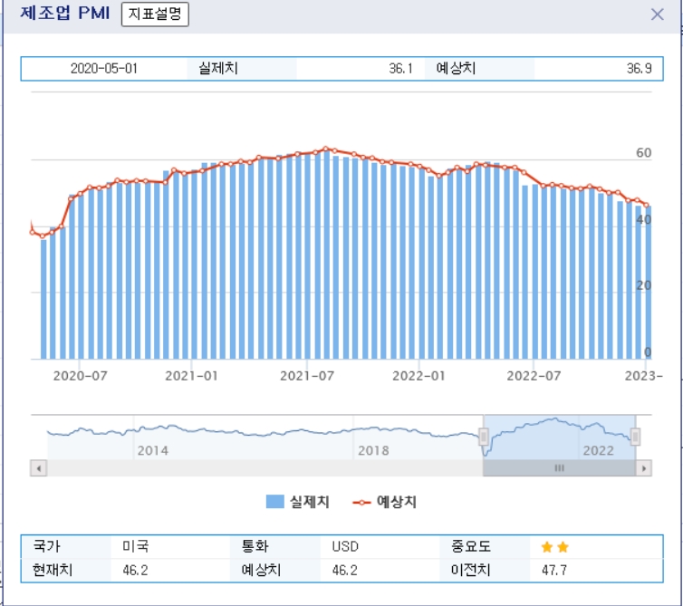
Task: Close the 제조업 PMI popup
Action: tap(658, 14)
